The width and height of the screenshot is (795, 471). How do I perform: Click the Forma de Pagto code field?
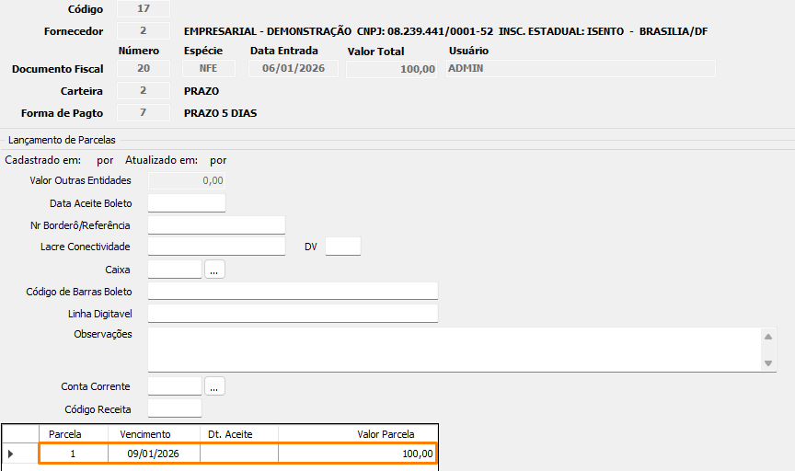pos(144,112)
